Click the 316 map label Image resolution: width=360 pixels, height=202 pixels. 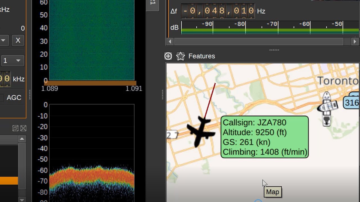[352, 103]
